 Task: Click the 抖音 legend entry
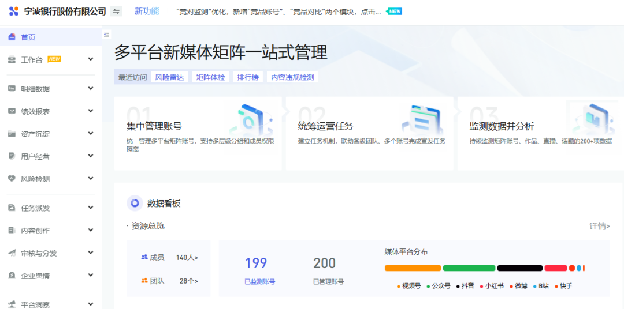tap(465, 286)
